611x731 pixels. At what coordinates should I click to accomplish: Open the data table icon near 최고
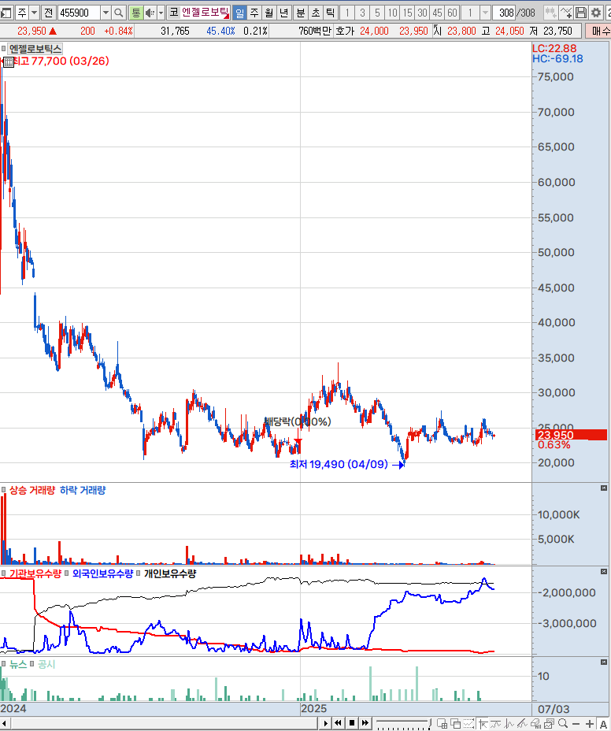point(9,61)
